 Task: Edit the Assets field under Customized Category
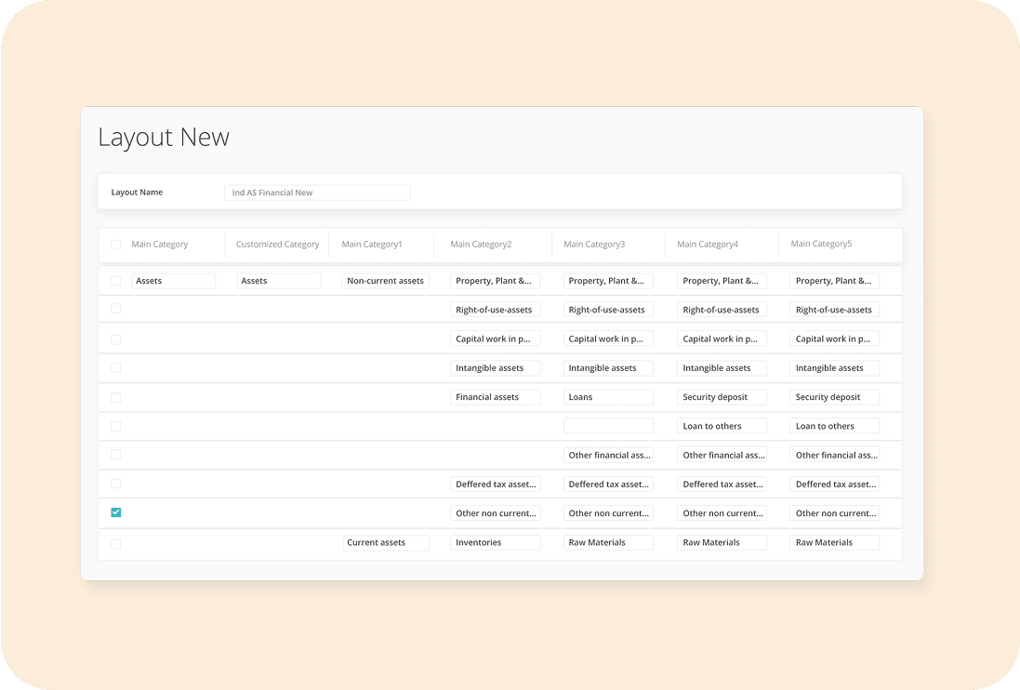point(278,281)
